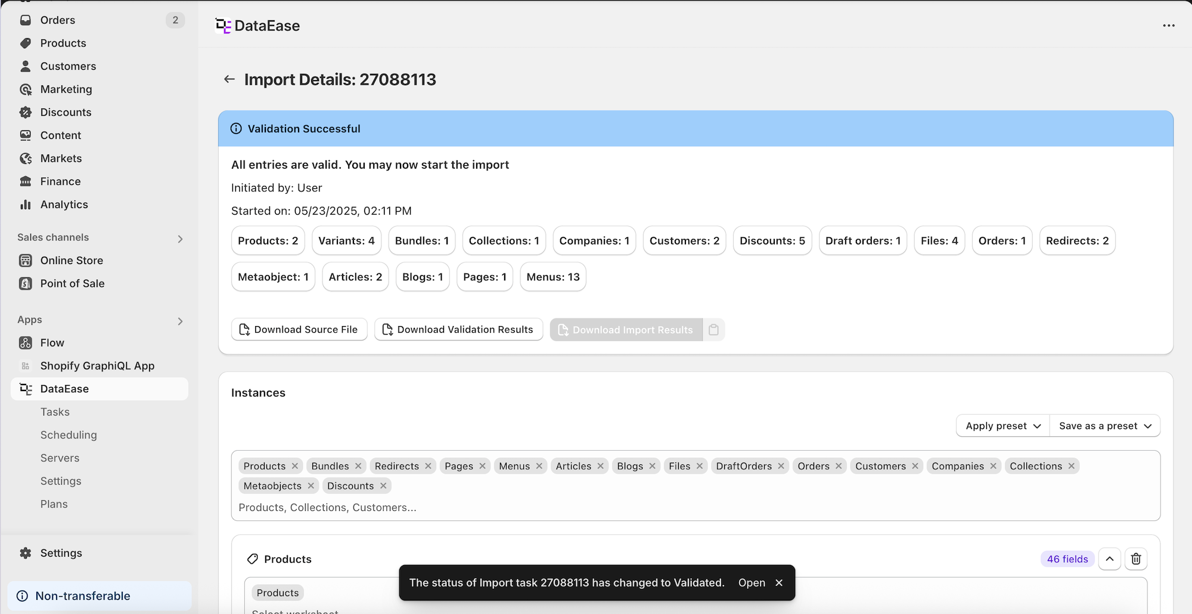Open DataEase Settings submenu item
This screenshot has height=614, width=1192.
pos(61,481)
